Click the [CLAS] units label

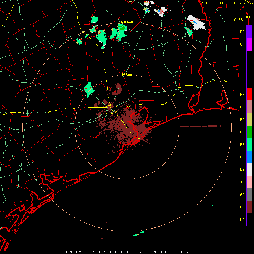[x=238, y=19]
